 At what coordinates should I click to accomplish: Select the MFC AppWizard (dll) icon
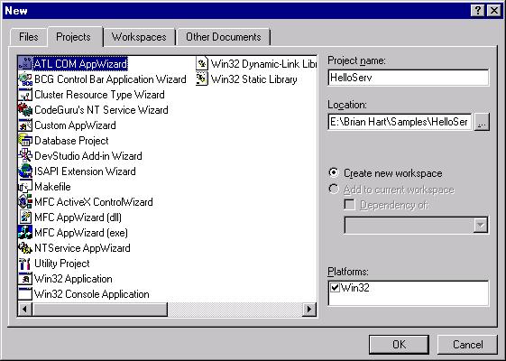coord(25,218)
